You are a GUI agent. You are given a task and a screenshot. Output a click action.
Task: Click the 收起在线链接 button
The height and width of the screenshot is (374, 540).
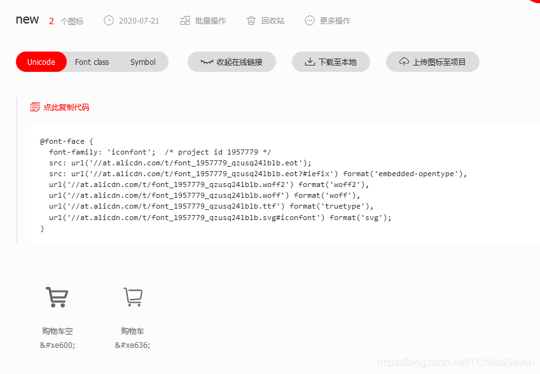(x=232, y=62)
